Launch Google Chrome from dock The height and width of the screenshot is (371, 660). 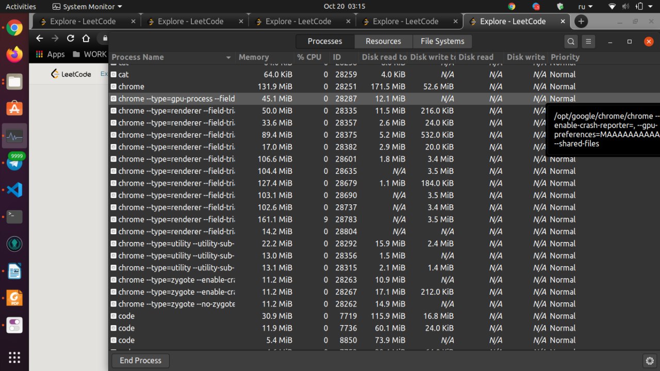14,28
